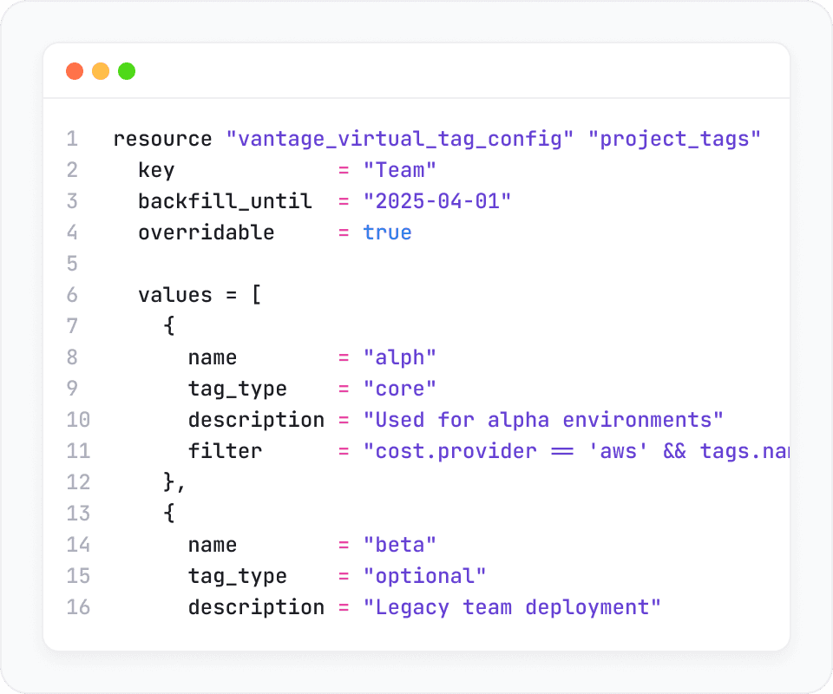Click the "2025-04-01" backfill date string
833x694 pixels.
coord(437,201)
